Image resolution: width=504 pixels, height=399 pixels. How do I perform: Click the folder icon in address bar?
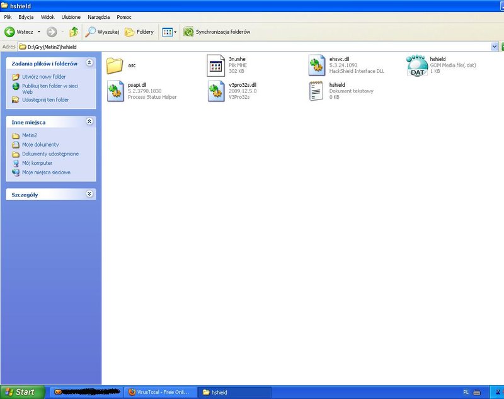click(22, 47)
